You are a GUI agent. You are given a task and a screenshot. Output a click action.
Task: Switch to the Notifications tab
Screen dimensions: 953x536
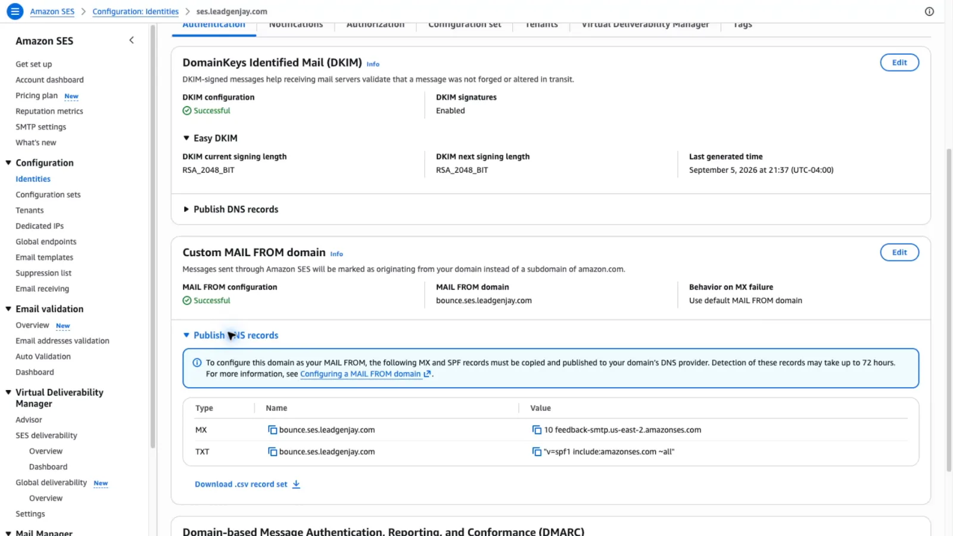point(296,25)
